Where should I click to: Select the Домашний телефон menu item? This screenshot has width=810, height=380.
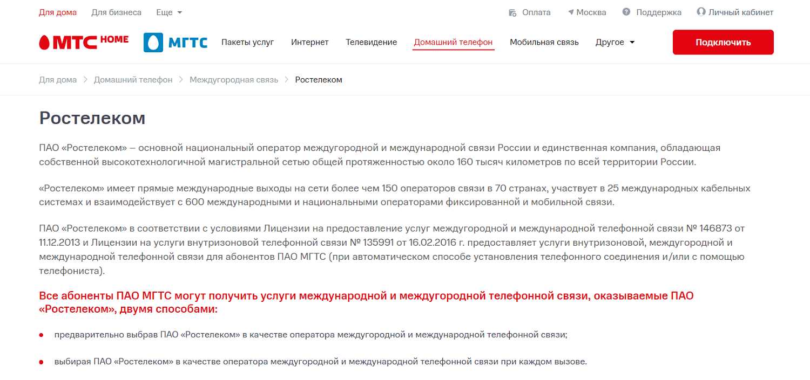(453, 42)
